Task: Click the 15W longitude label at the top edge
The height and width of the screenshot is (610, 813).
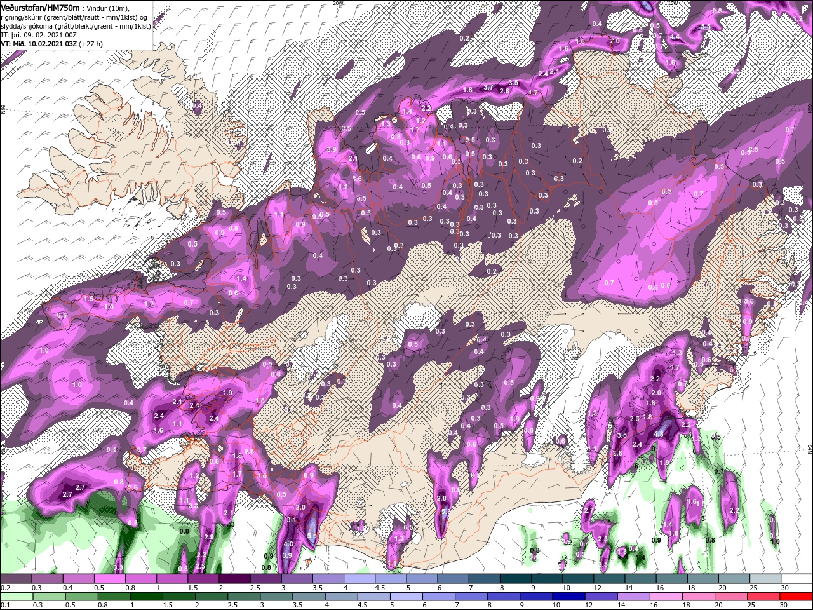Action: pyautogui.click(x=674, y=3)
